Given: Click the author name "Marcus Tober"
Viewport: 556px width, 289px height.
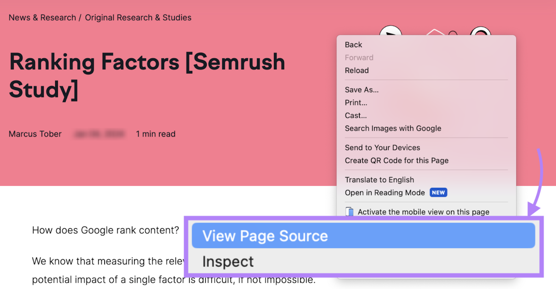Looking at the screenshot, I should (x=35, y=134).
